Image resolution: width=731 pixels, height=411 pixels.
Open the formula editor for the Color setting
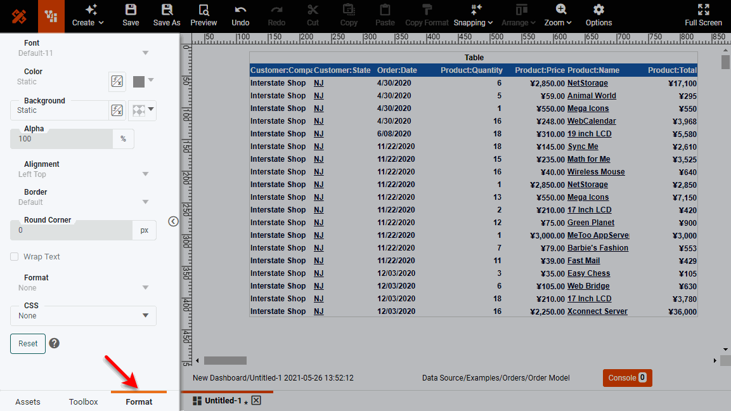[x=117, y=81]
